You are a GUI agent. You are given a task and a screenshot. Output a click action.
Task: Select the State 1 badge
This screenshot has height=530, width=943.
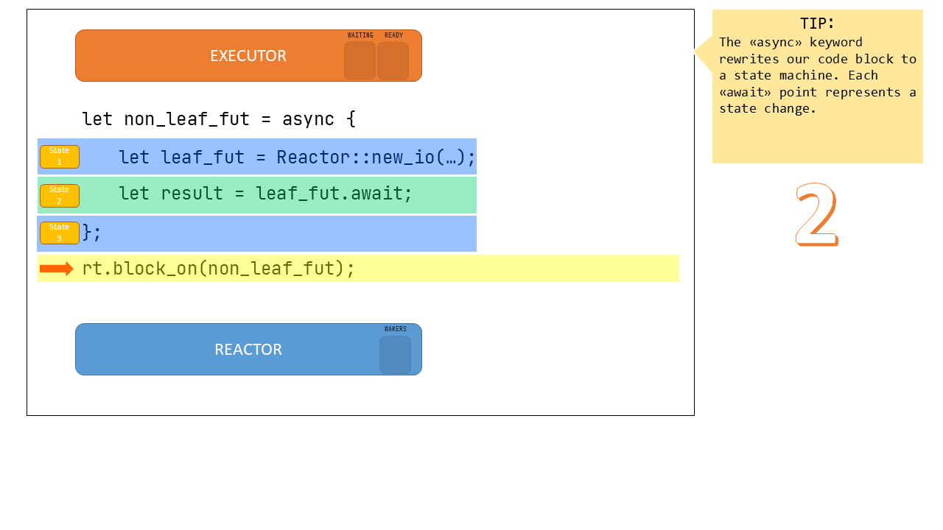coord(60,157)
